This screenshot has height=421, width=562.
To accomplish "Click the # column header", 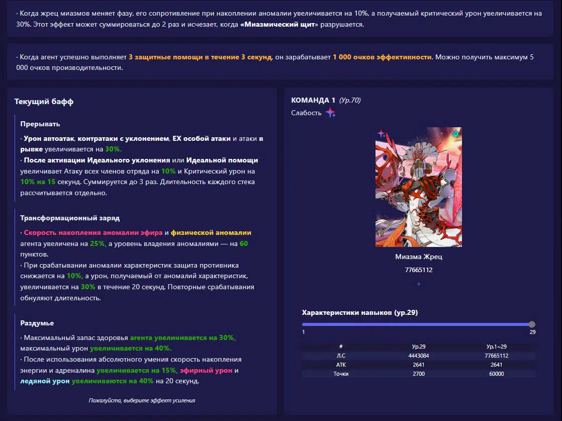I will tap(341, 347).
